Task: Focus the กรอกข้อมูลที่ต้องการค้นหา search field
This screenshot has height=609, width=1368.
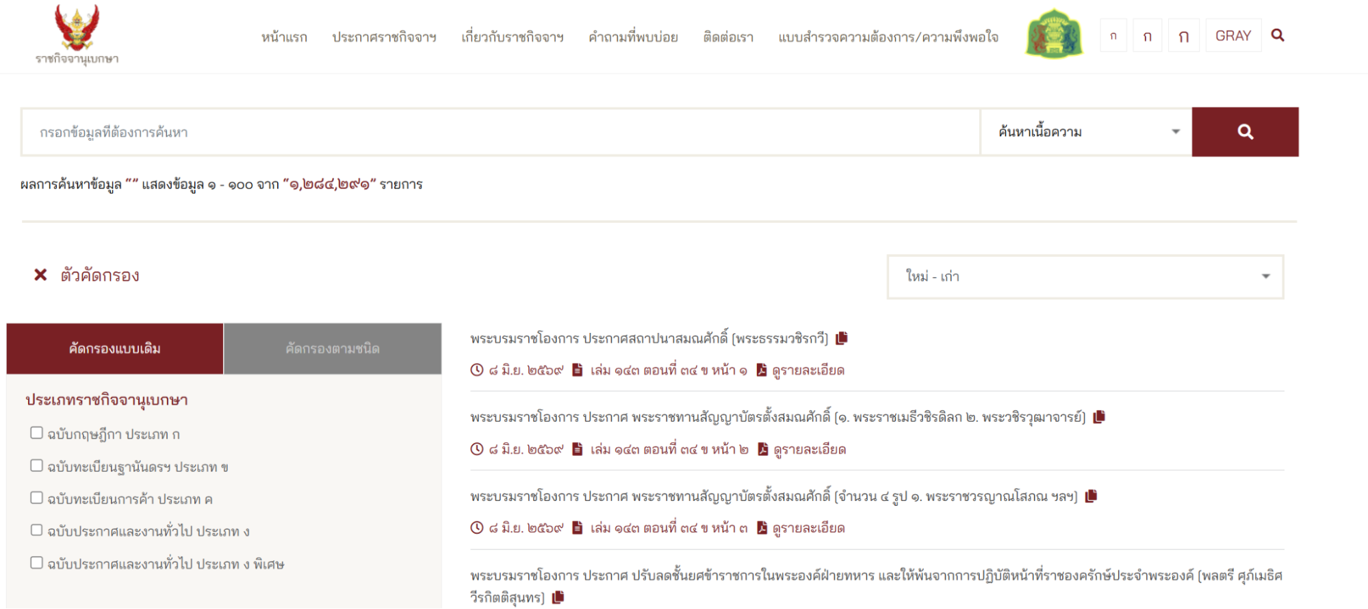Action: [x=501, y=132]
